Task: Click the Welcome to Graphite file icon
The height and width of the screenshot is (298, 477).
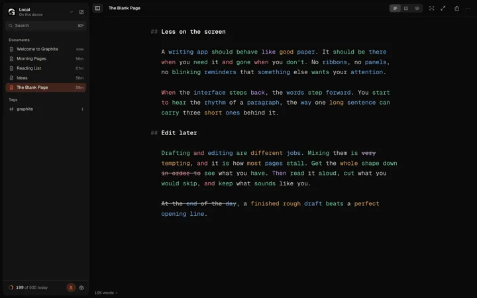Action: pos(11,49)
